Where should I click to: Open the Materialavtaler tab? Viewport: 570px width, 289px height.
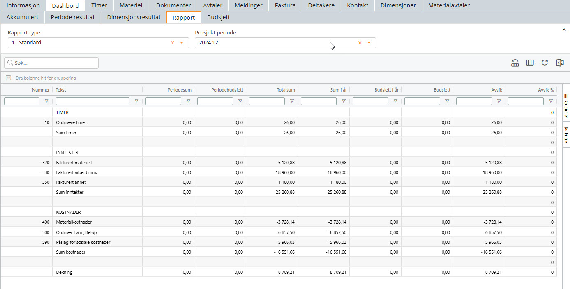pyautogui.click(x=449, y=5)
